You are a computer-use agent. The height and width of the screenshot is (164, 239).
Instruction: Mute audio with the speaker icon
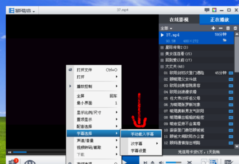point(161,163)
